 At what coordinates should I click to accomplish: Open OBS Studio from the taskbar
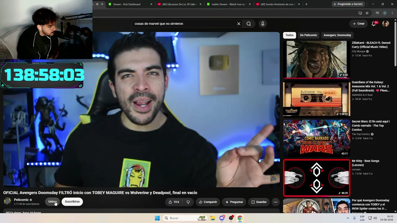pos(231,218)
